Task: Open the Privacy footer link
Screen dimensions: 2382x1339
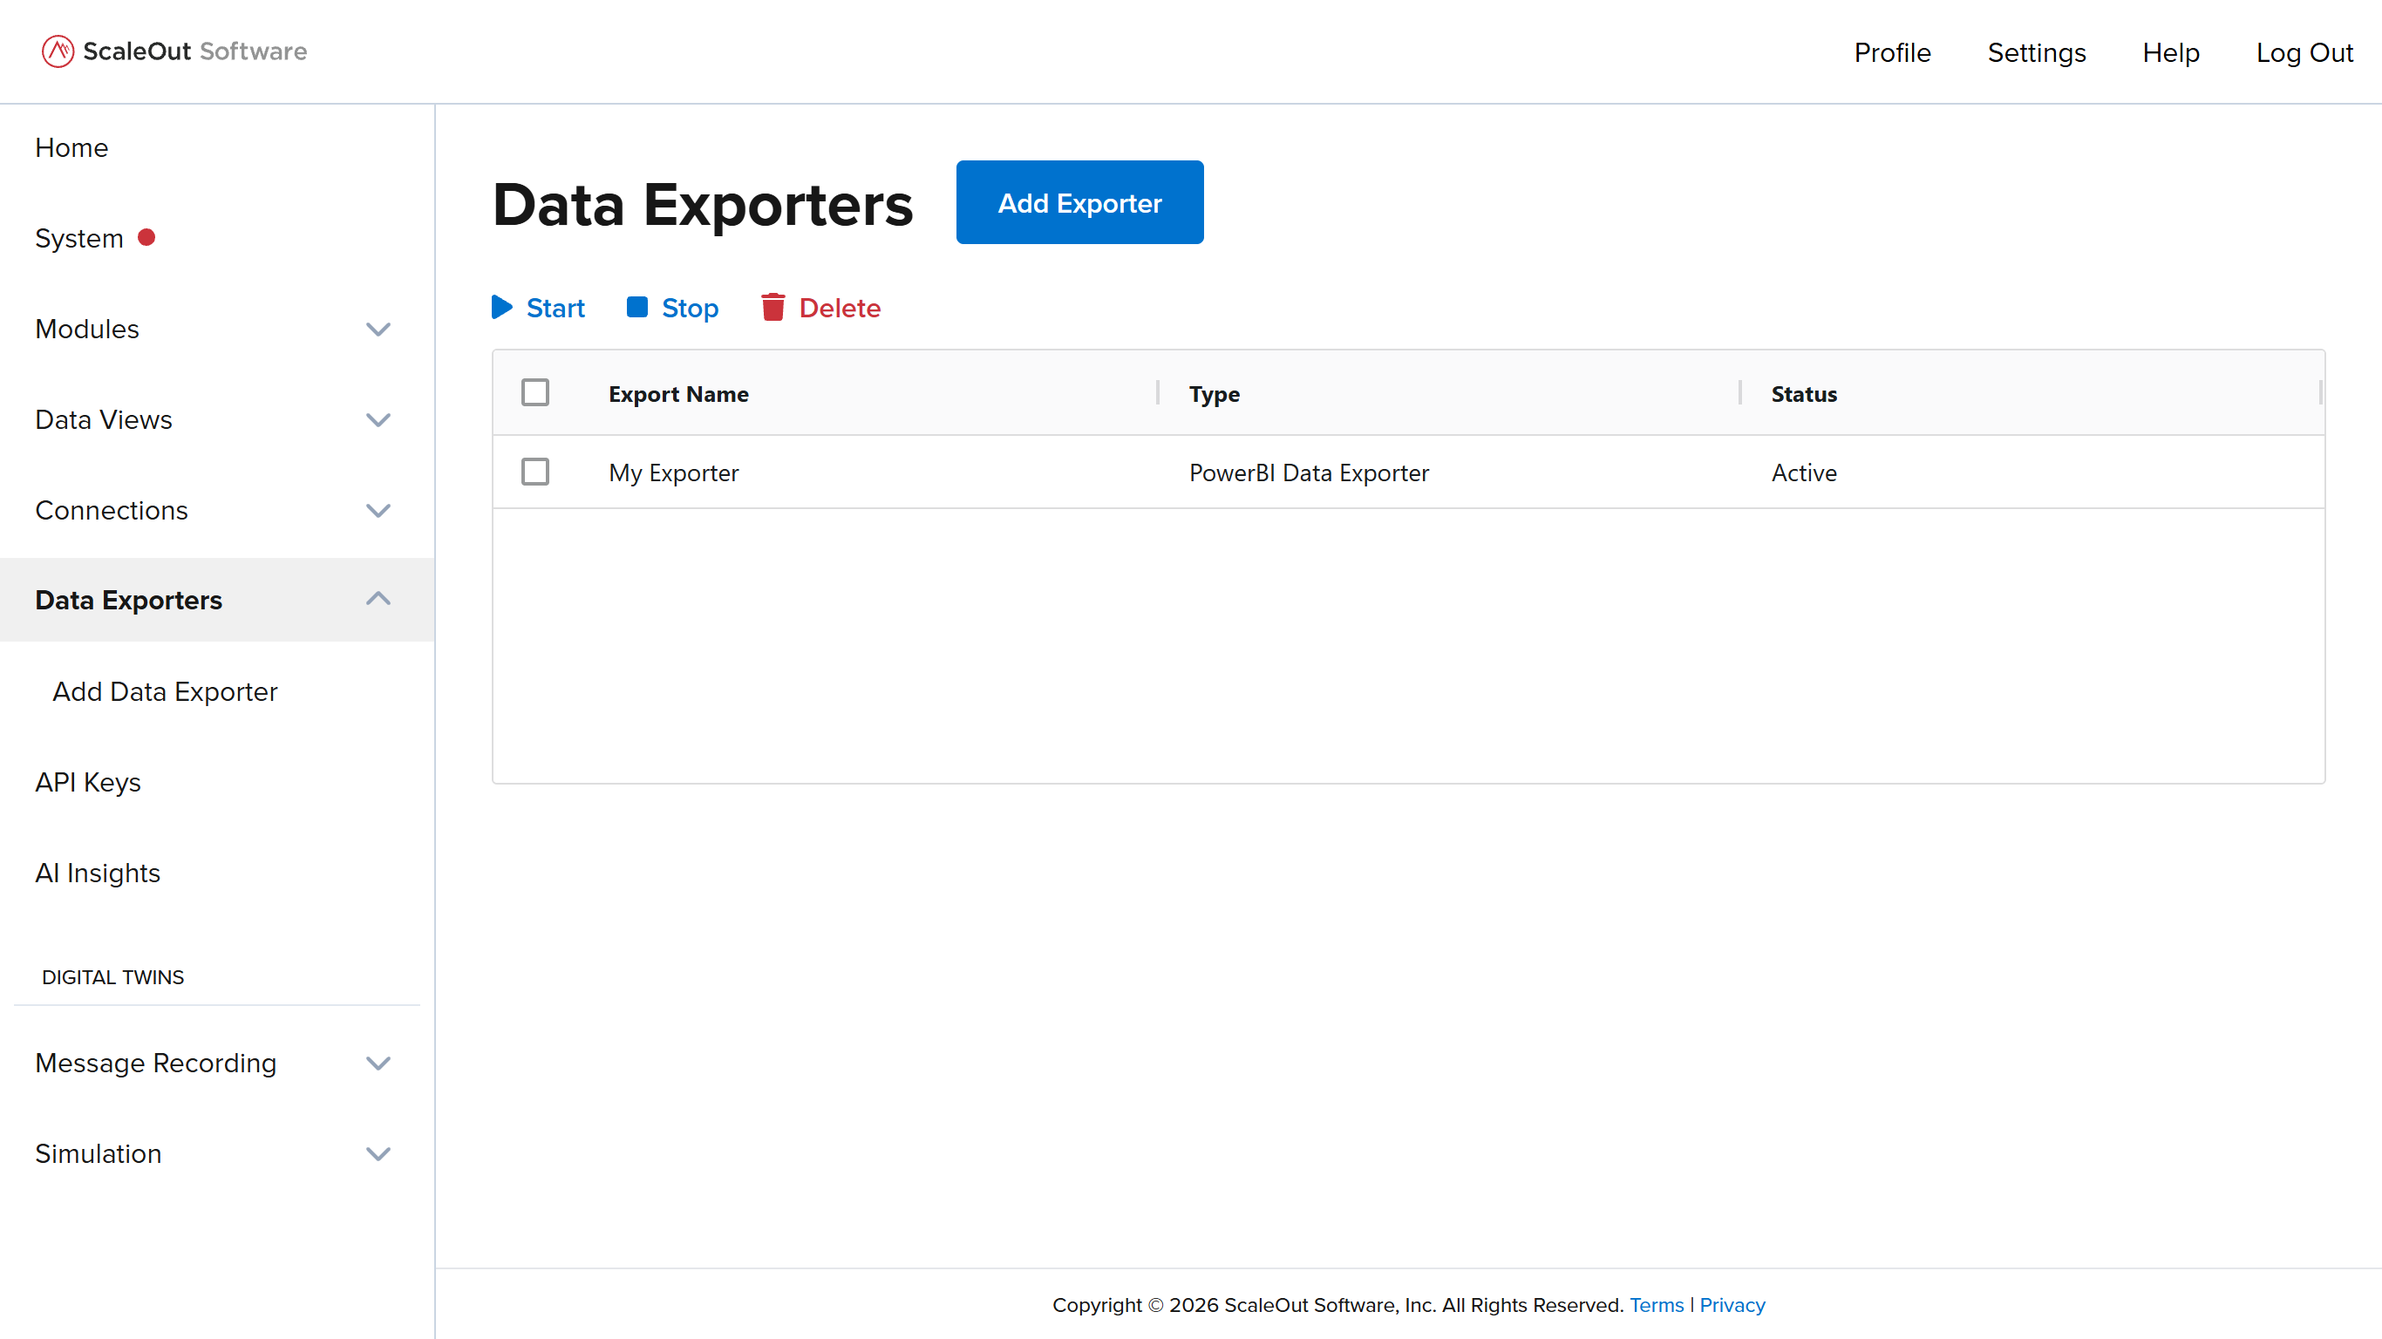Action: [1732, 1305]
